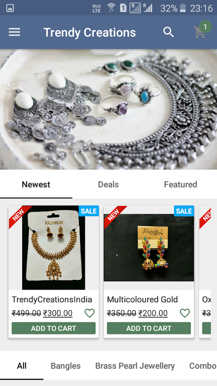Tap the silver jewellery banner image
Viewport: 217px width, 386px height.
tap(108, 110)
